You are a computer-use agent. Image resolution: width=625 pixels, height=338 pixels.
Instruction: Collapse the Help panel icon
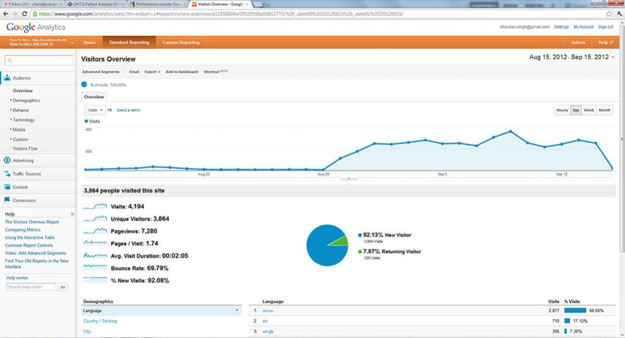[x=72, y=214]
